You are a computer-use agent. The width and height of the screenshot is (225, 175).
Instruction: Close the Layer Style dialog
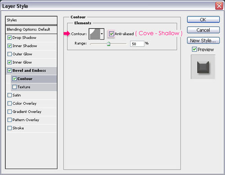tap(219, 6)
